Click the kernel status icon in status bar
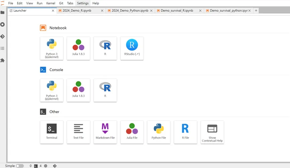The width and height of the screenshot is (290, 168). [x=46, y=166]
